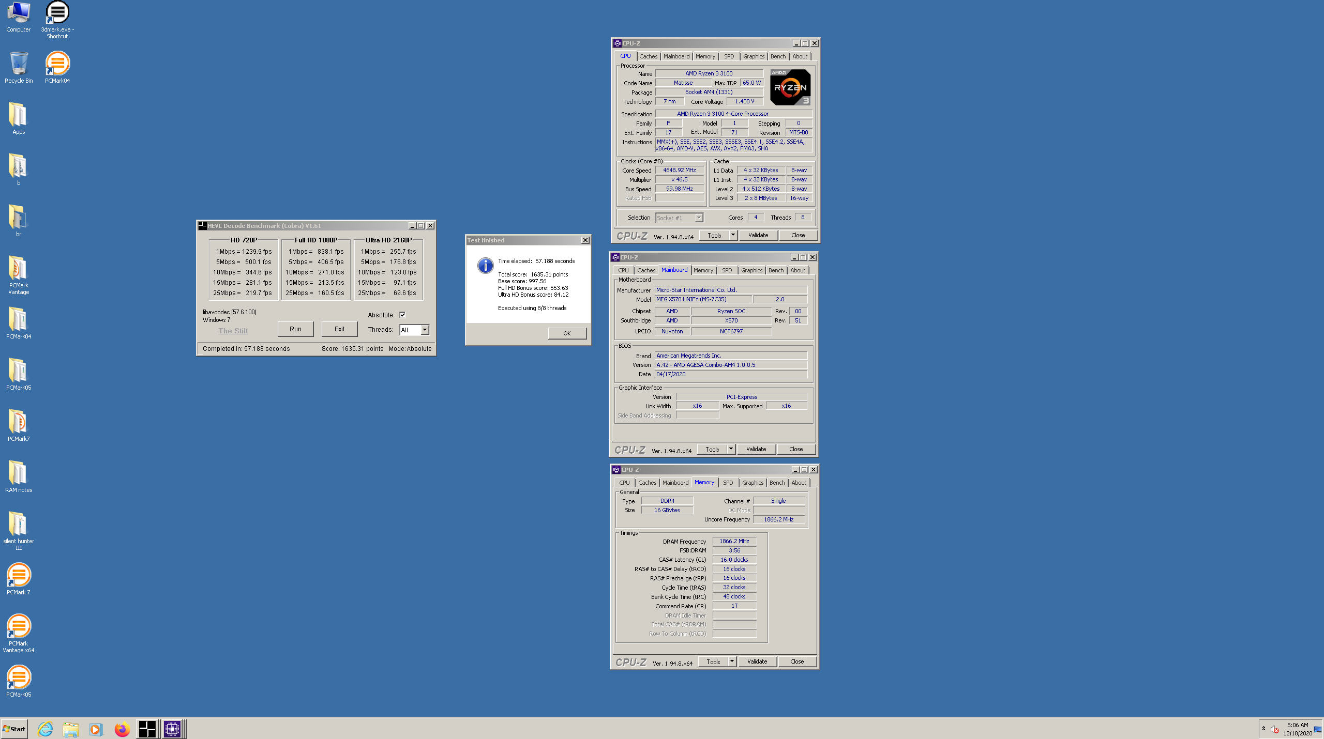This screenshot has height=739, width=1324.
Task: Switch to Caches tab in top CPU-Z
Action: tap(648, 56)
